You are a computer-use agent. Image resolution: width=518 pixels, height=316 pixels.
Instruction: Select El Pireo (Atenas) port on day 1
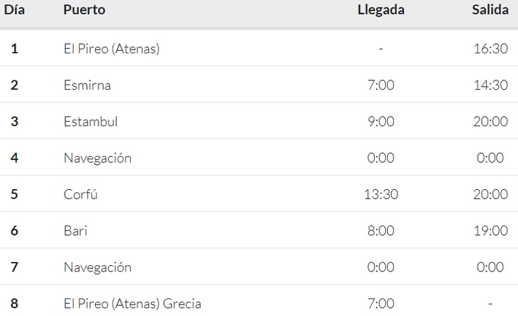[x=112, y=49]
